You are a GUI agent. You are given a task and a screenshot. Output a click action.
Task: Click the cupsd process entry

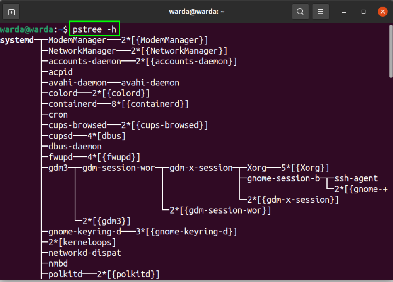[x=61, y=136]
